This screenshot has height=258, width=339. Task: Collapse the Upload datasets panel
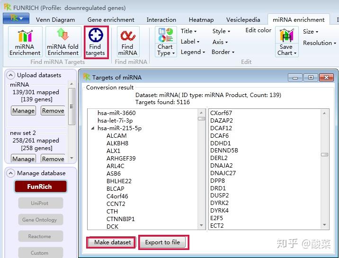point(10,75)
